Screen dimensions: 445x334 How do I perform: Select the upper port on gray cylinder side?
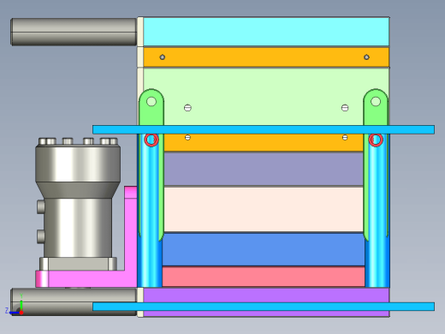tap(41, 206)
